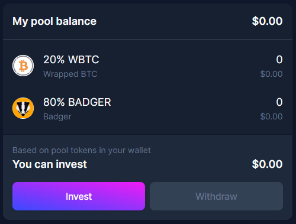Click the Invest button
The width and height of the screenshot is (296, 224).
pyautogui.click(x=79, y=196)
